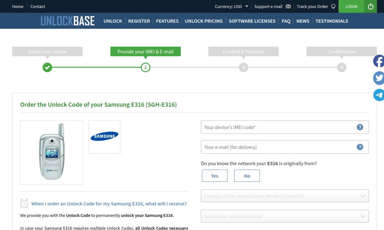
Task: Go to the Home link
Action: [18, 6]
